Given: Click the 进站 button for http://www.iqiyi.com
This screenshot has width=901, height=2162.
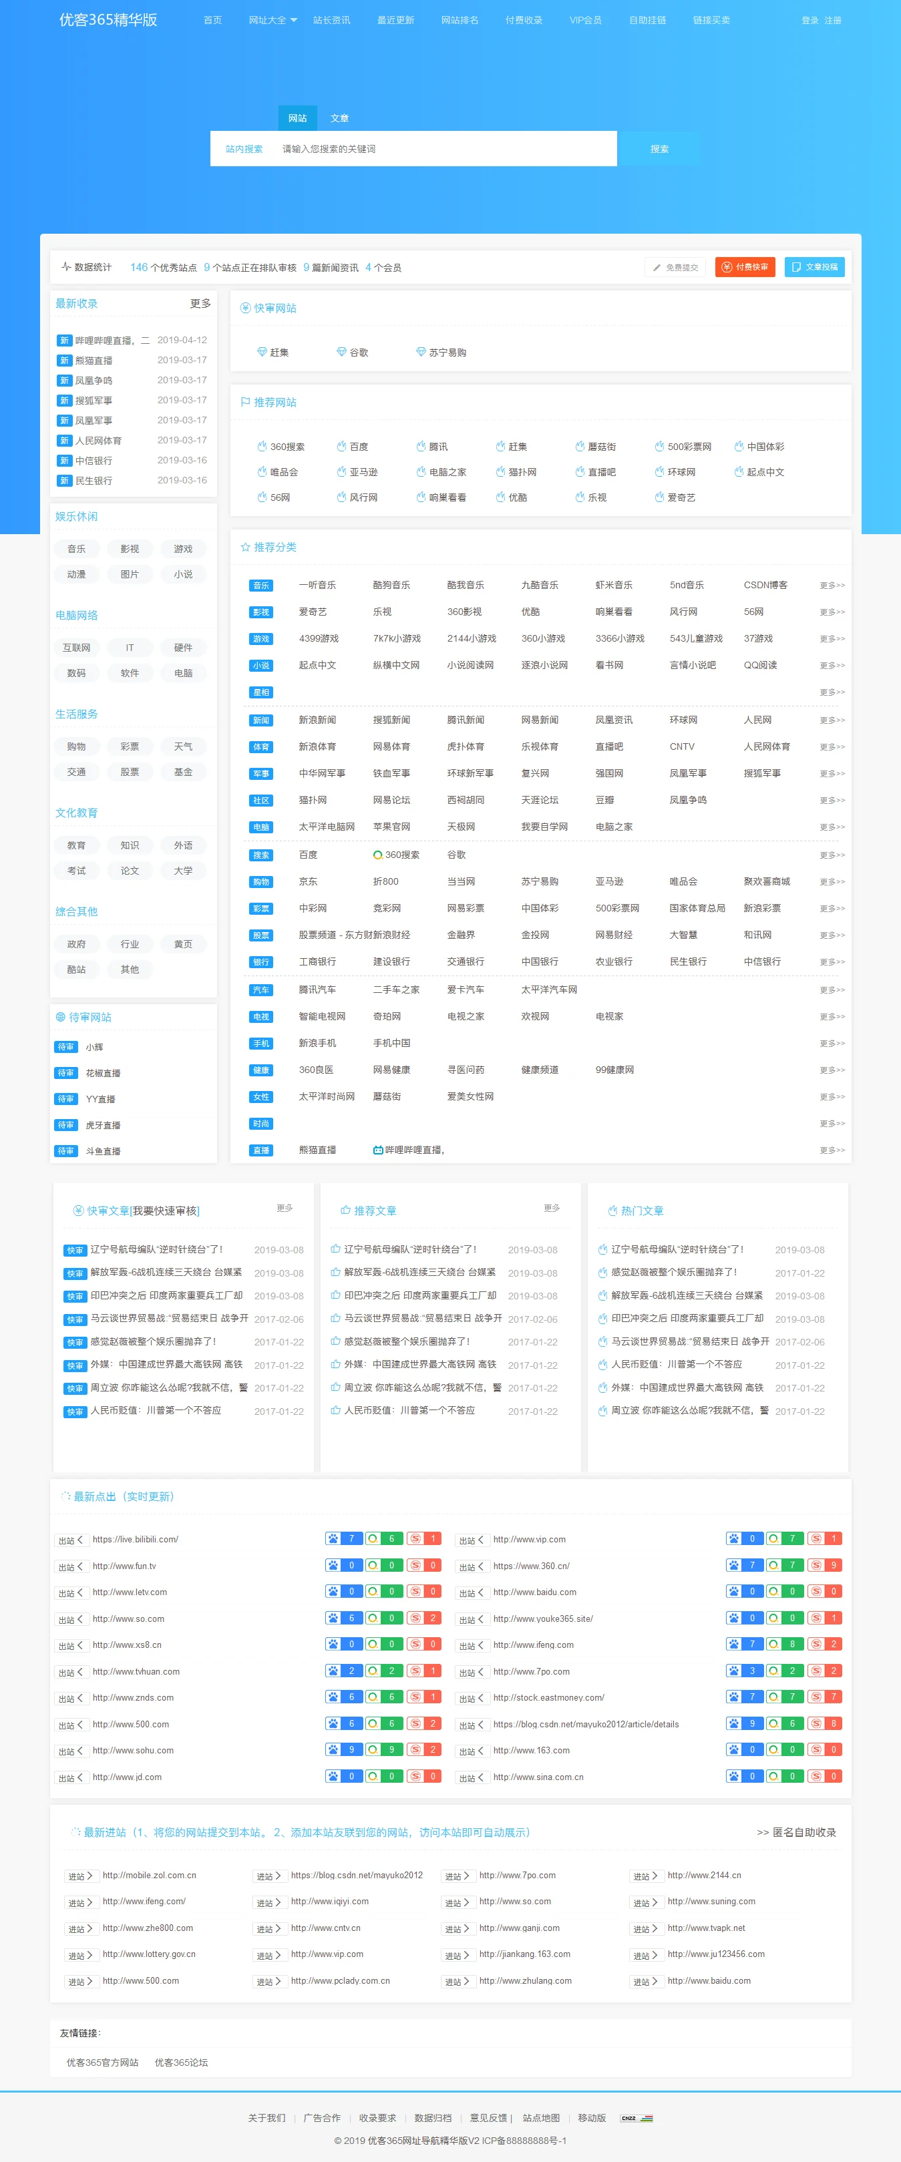Looking at the screenshot, I should pos(270,1903).
